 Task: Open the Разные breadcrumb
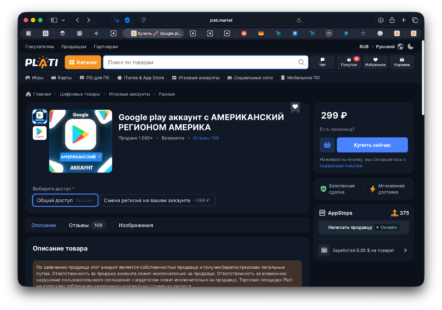pyautogui.click(x=167, y=94)
